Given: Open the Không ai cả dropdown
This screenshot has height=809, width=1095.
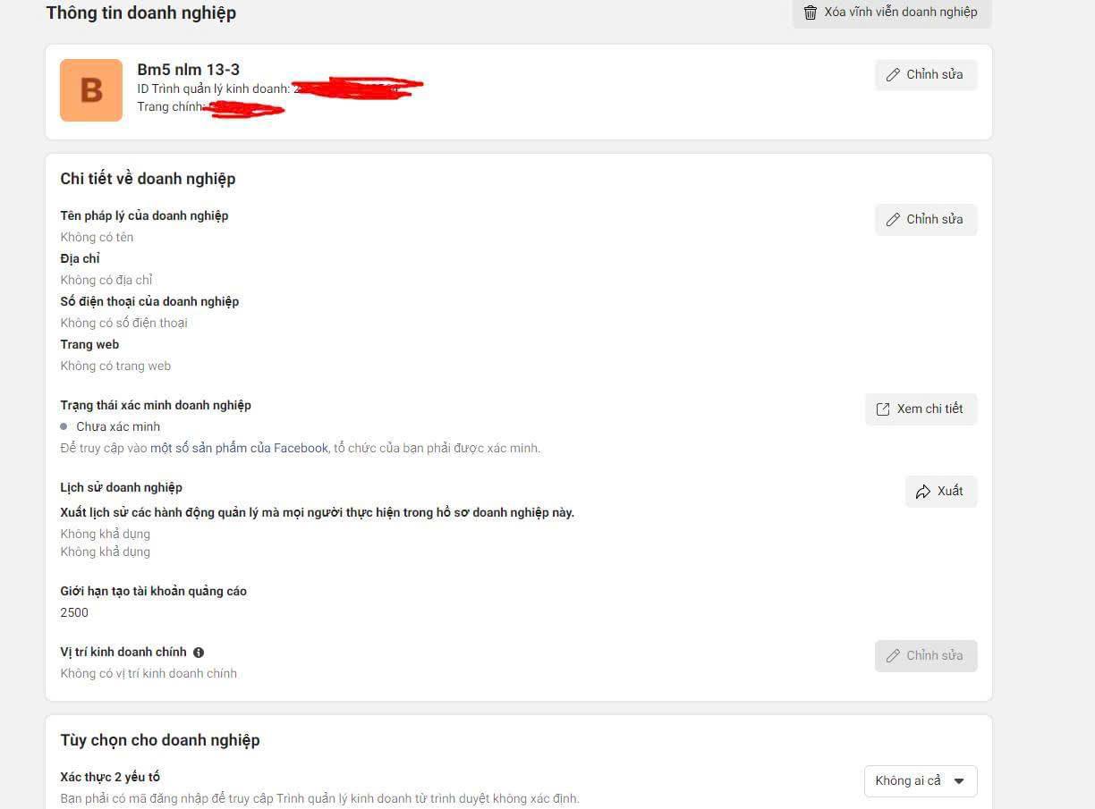Looking at the screenshot, I should click(x=921, y=781).
